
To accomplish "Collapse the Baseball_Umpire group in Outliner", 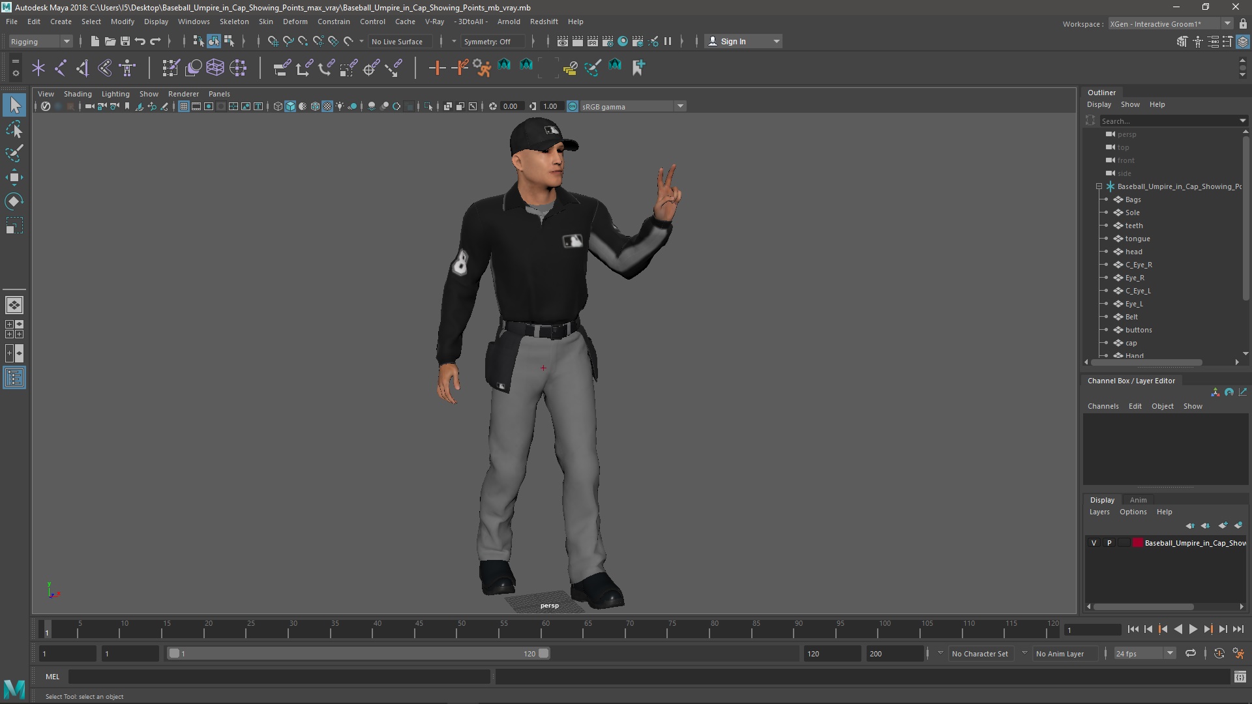I will point(1099,186).
